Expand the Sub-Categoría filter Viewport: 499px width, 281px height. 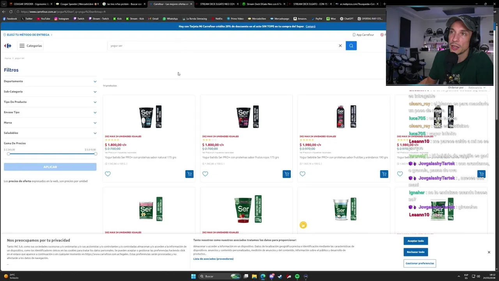pyautogui.click(x=50, y=92)
